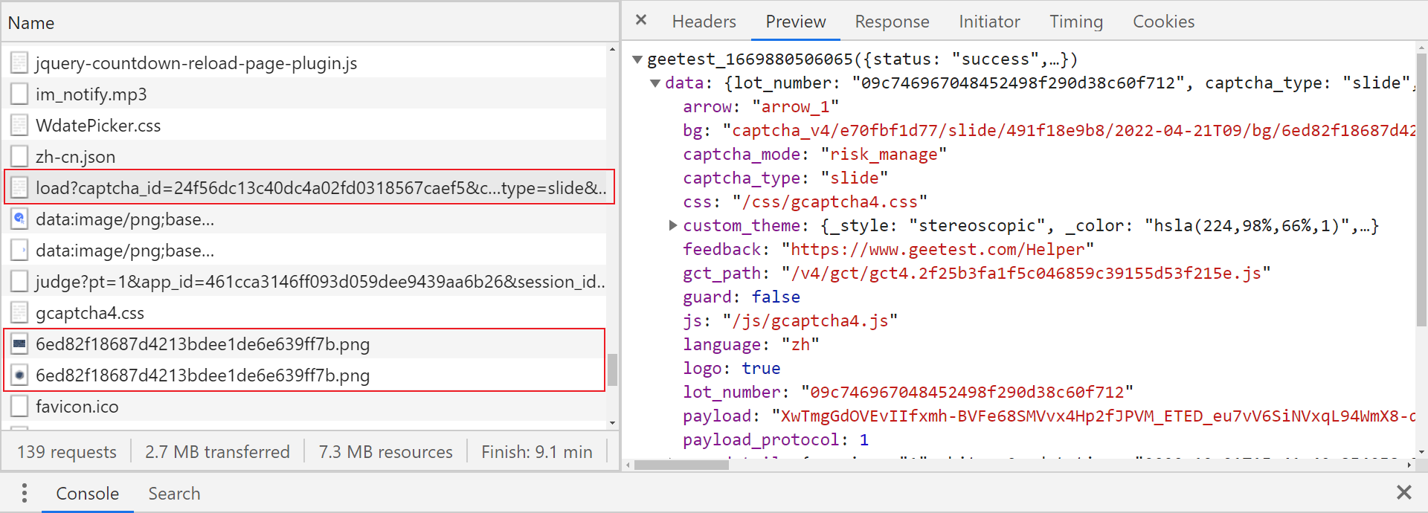Collapse the geetest_1669880506065 root object
Viewport: 1428px width, 513px height.
click(x=637, y=59)
